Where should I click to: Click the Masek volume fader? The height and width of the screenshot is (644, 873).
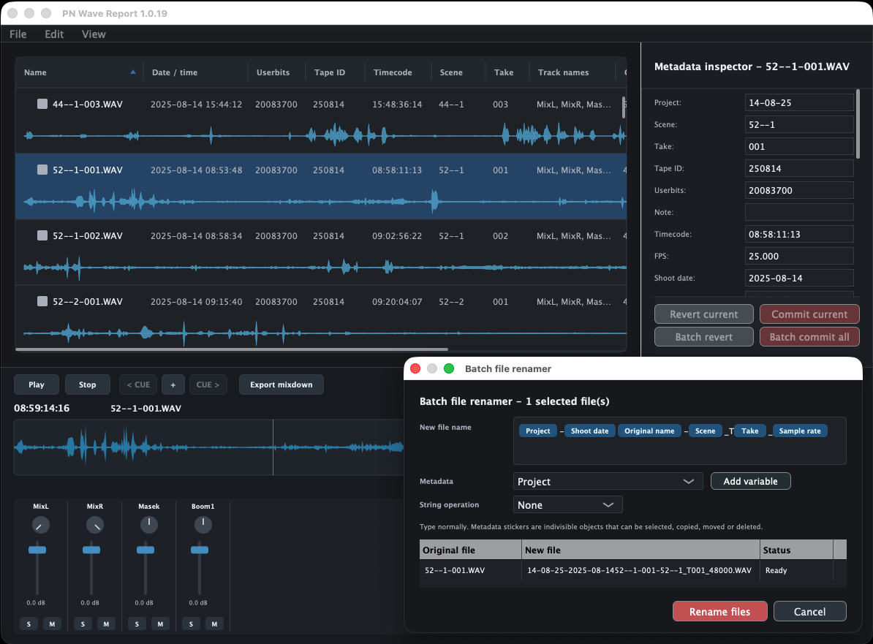[145, 550]
